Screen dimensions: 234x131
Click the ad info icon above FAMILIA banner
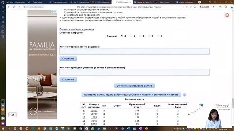tap(52, 12)
